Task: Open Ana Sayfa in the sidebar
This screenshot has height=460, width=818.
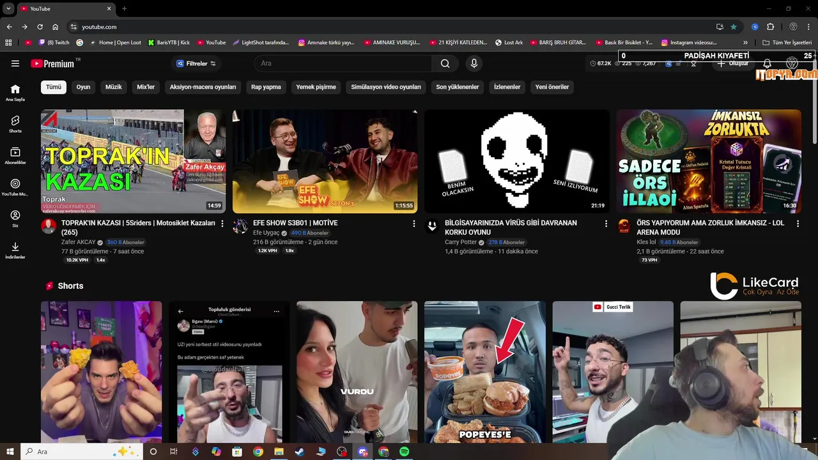Action: pos(15,93)
